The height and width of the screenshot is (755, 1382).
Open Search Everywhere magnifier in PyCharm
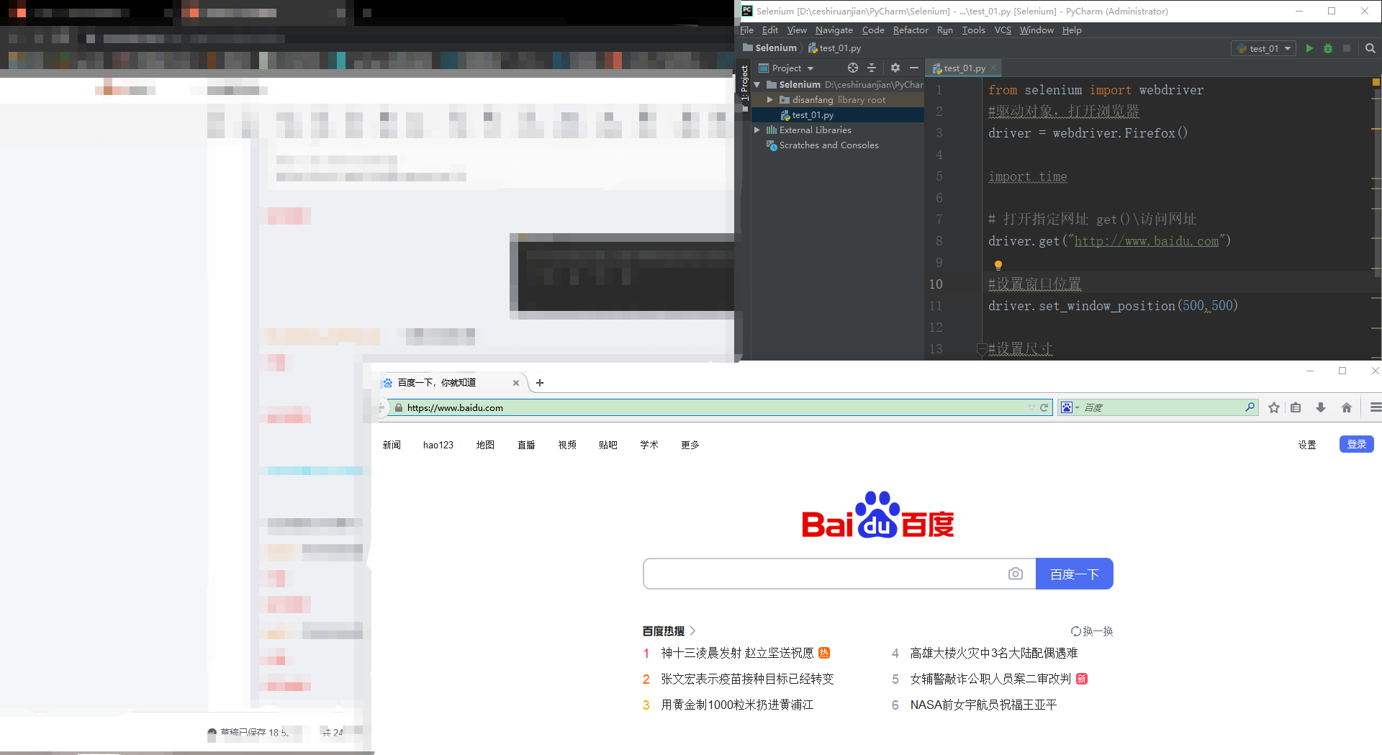click(1370, 48)
